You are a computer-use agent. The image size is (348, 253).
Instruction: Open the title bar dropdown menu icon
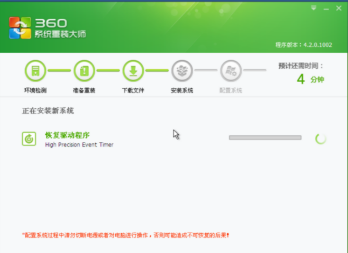[314, 8]
